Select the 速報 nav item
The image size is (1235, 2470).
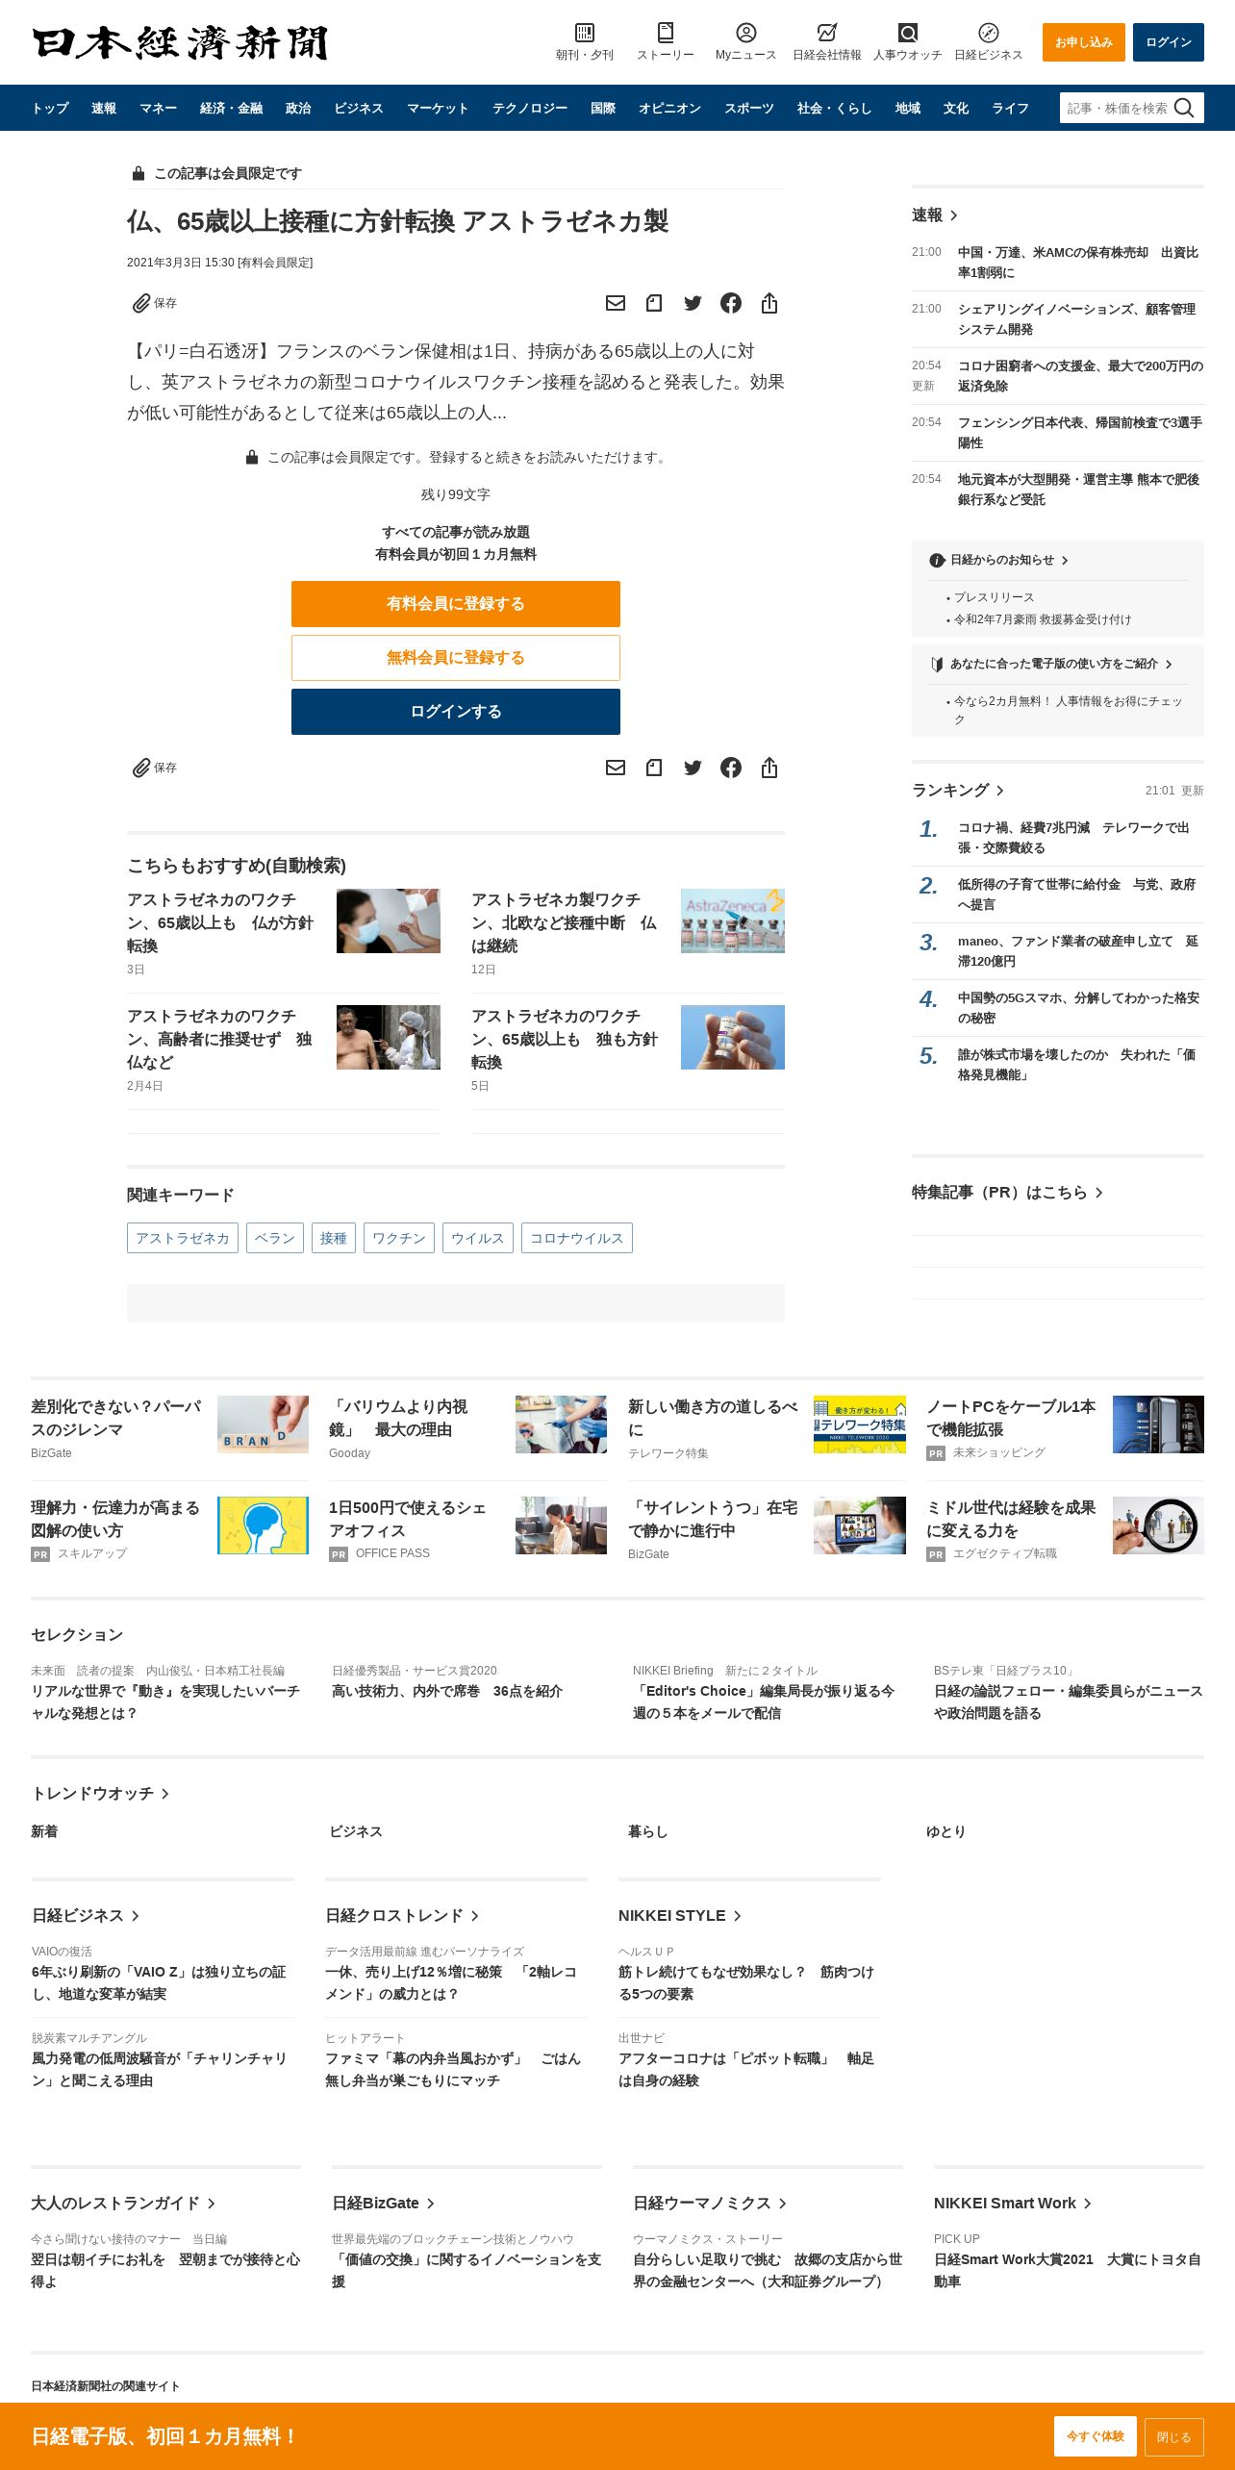(104, 108)
